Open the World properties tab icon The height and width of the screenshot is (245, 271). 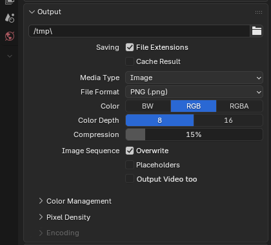point(10,36)
